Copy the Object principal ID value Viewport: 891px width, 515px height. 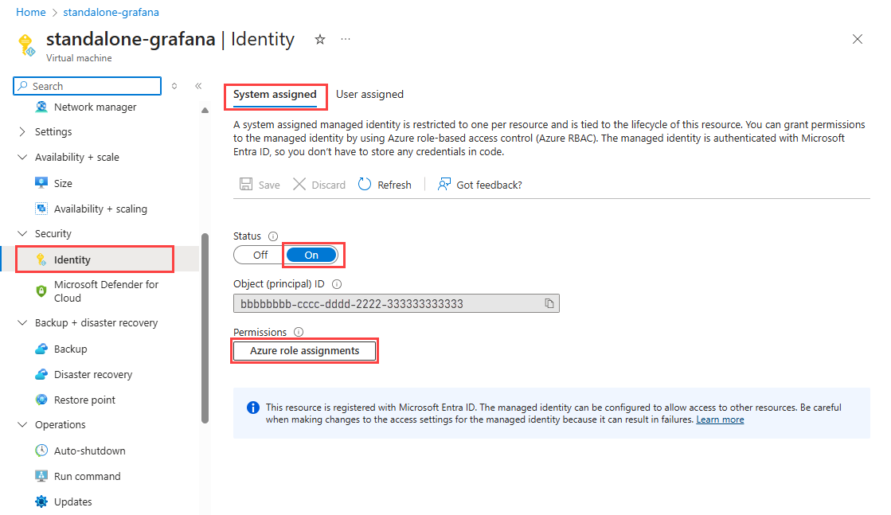click(x=549, y=303)
